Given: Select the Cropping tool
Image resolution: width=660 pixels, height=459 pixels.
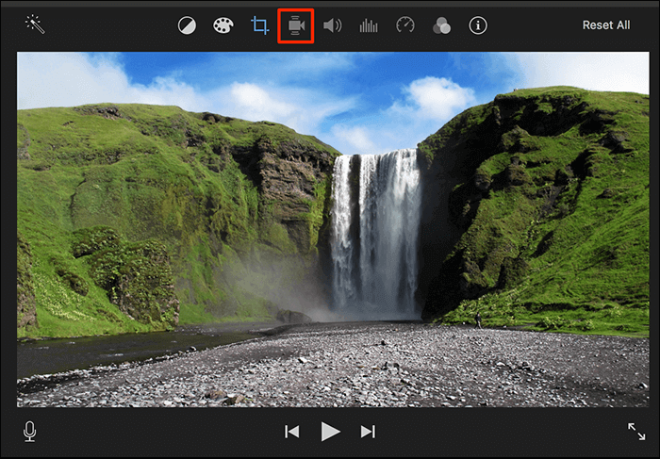Looking at the screenshot, I should pos(259,25).
